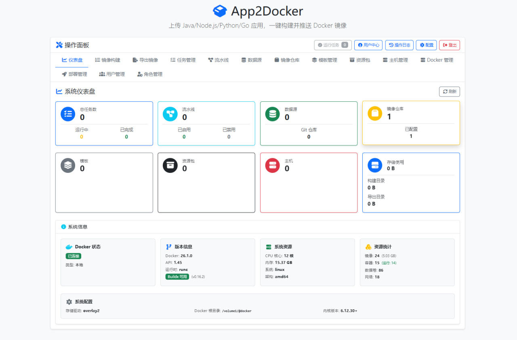517x340 pixels.
Task: Click the branch icon beside 版本信息
Action: coord(169,247)
